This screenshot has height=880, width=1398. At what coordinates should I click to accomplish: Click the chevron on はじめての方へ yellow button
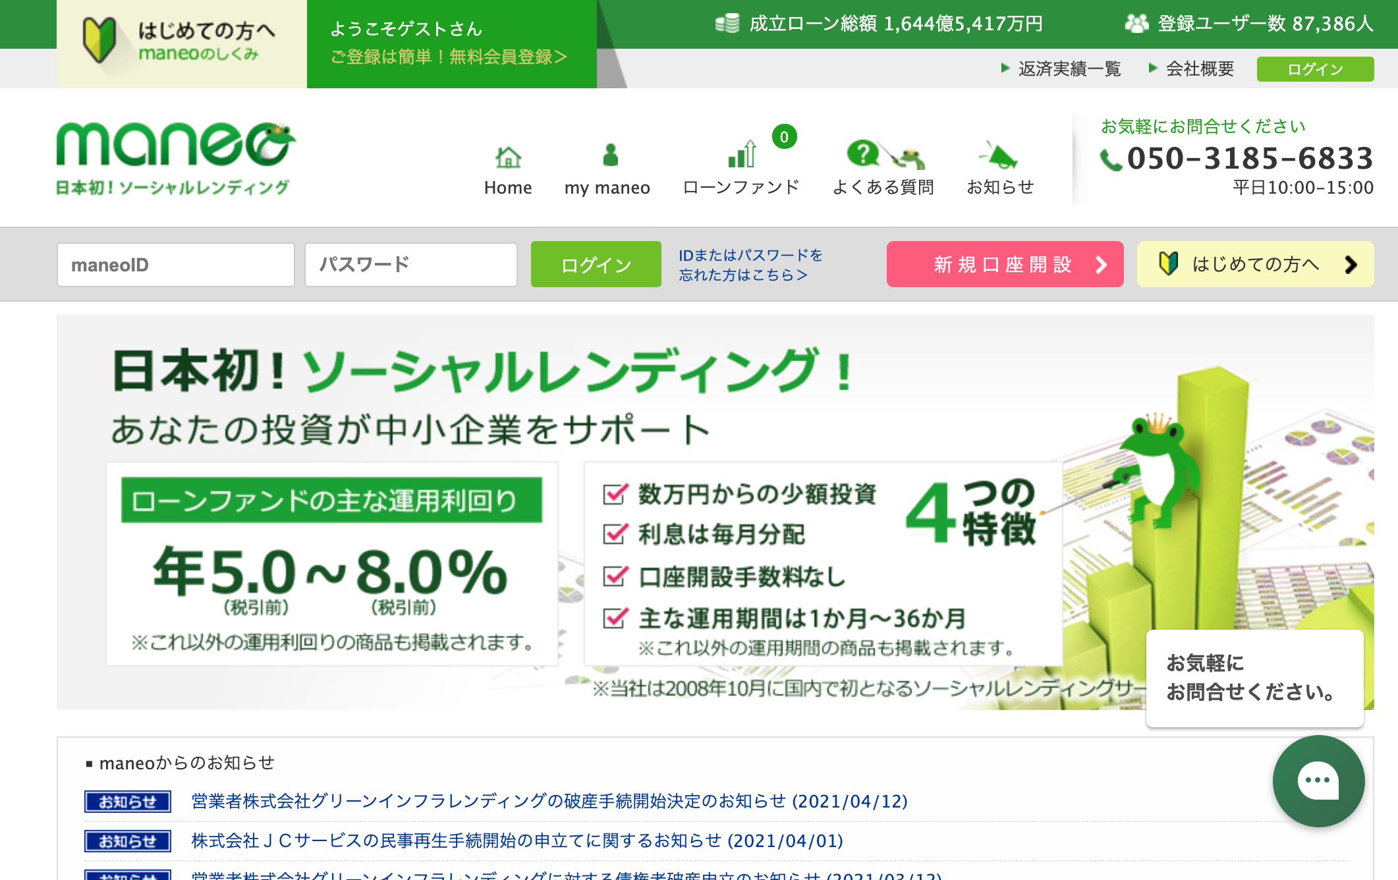click(1351, 265)
